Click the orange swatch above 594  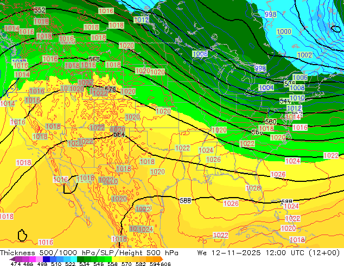pyautogui.click(x=156, y=259)
